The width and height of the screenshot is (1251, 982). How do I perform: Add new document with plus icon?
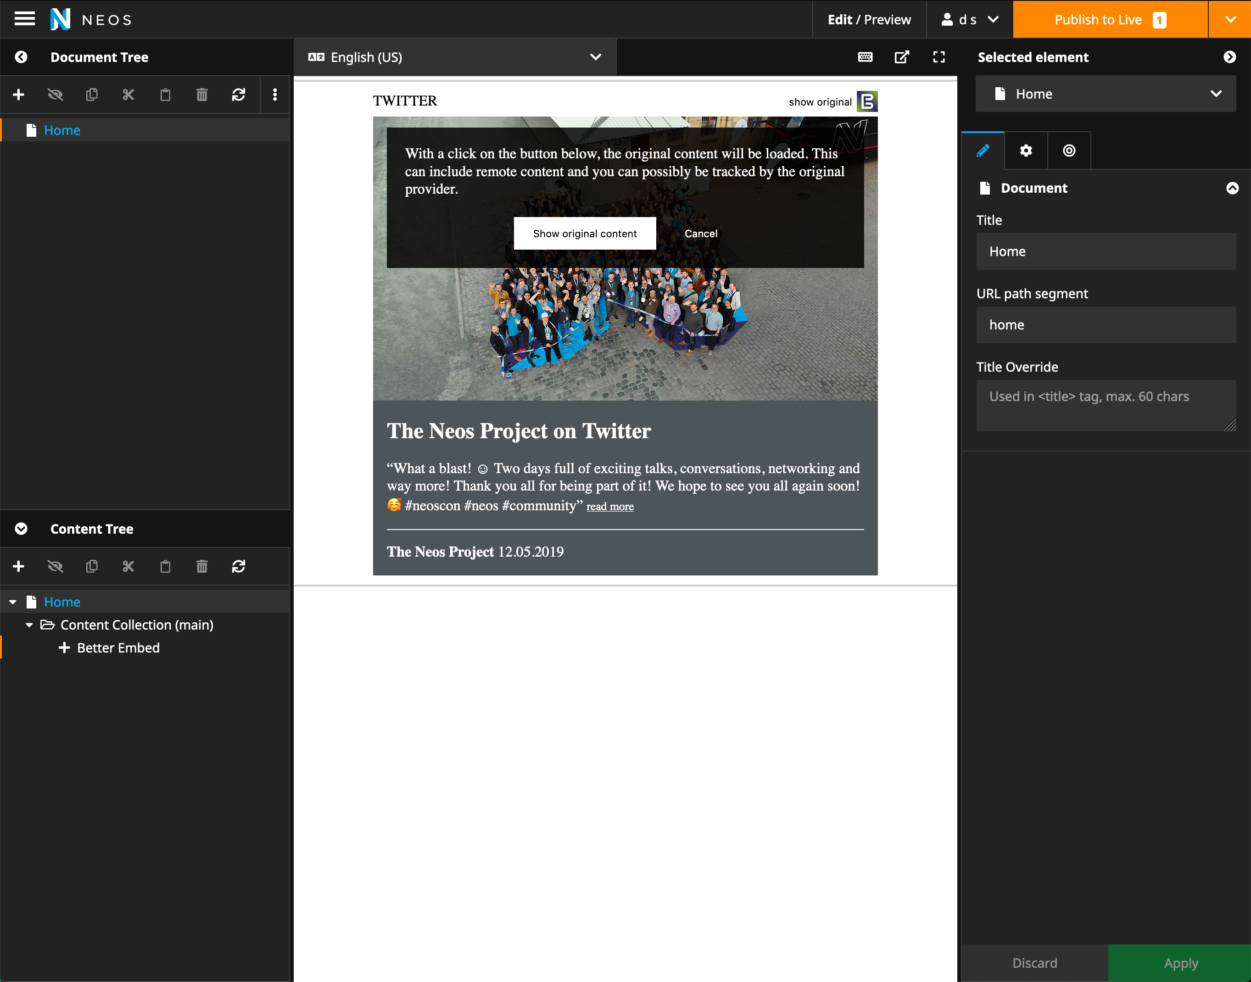18,94
